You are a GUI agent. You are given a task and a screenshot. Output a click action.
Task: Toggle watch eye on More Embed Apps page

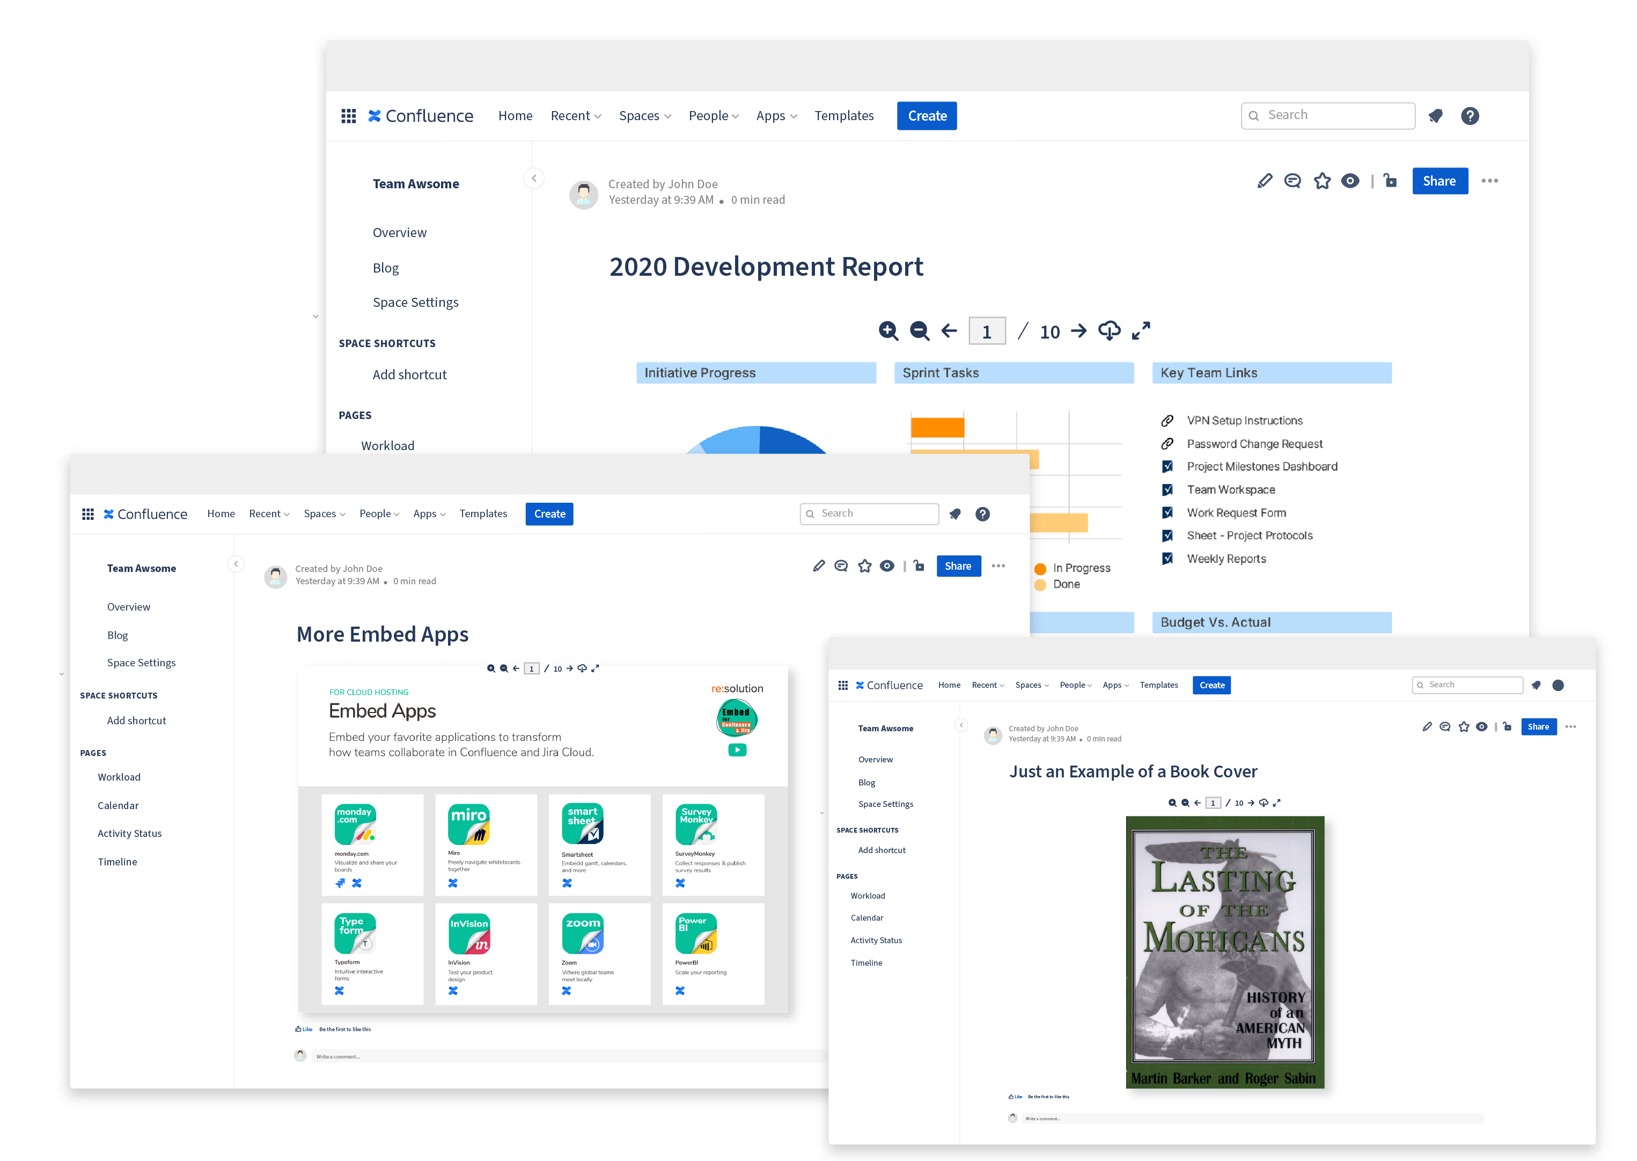887,566
